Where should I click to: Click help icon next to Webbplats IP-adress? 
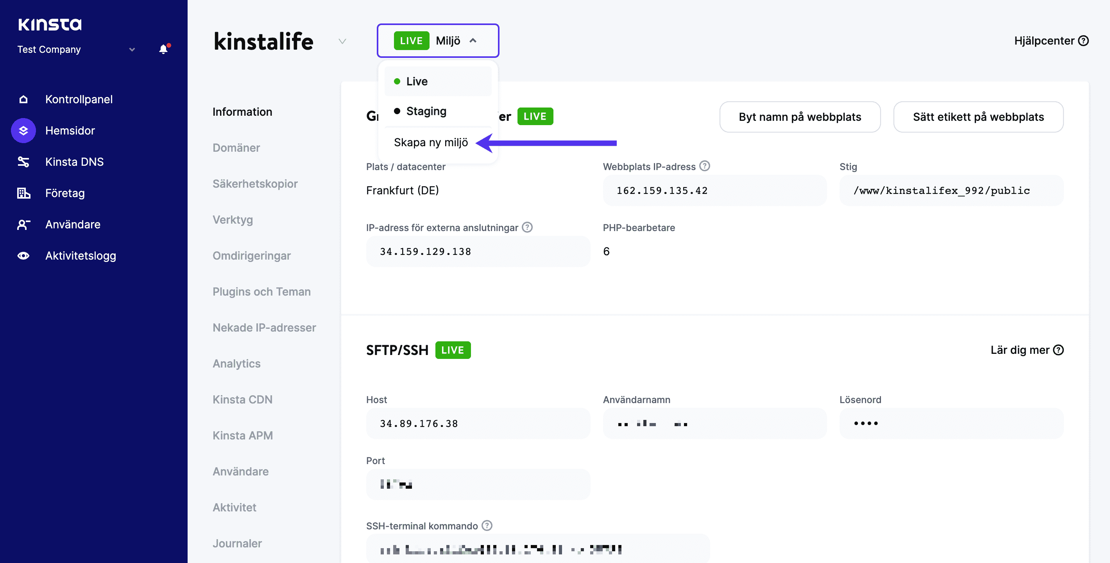705,166
